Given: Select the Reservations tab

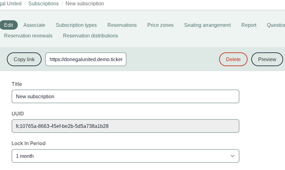Looking at the screenshot, I should 122,25.
